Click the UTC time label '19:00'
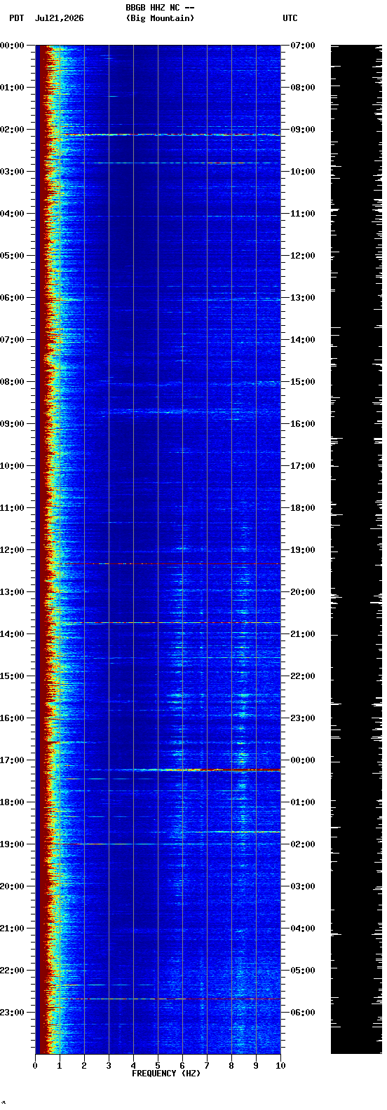 point(302,550)
